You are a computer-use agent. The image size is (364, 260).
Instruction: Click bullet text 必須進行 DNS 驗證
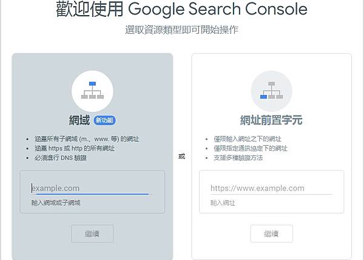60,158
